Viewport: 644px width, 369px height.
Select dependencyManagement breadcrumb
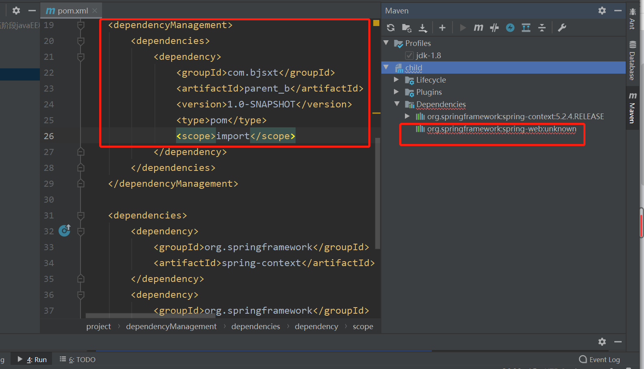point(171,326)
